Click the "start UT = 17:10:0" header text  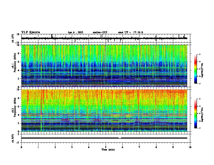click(131, 32)
